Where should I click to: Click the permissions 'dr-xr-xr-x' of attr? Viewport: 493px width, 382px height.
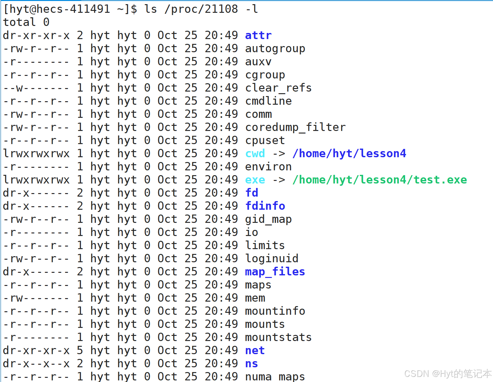pos(36,35)
